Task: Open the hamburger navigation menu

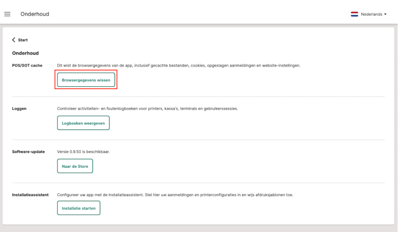Action: pos(7,14)
